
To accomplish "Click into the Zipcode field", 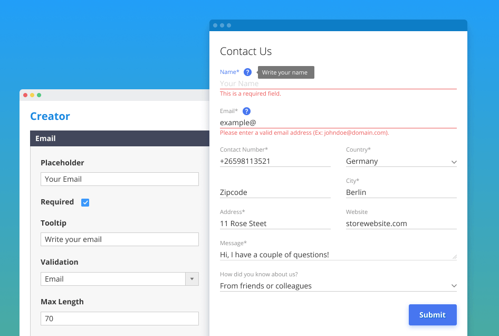I will point(275,192).
